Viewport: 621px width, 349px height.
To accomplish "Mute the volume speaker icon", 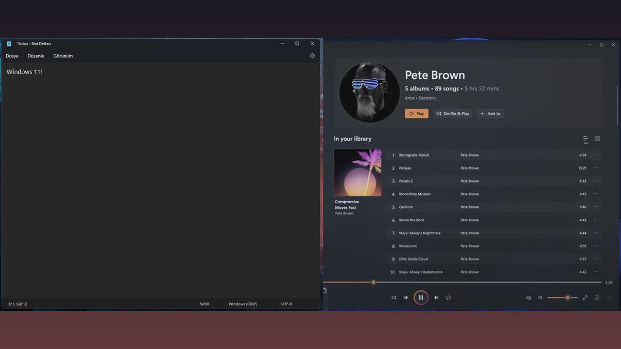I will pos(540,298).
